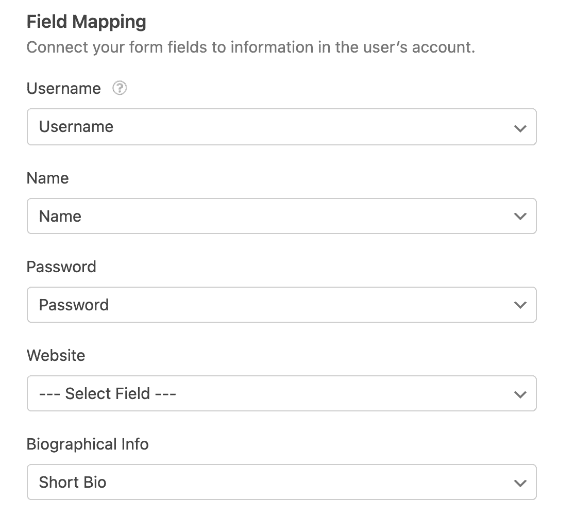Image resolution: width=575 pixels, height=514 pixels.
Task: Click the Website label above its dropdown
Action: coord(56,355)
